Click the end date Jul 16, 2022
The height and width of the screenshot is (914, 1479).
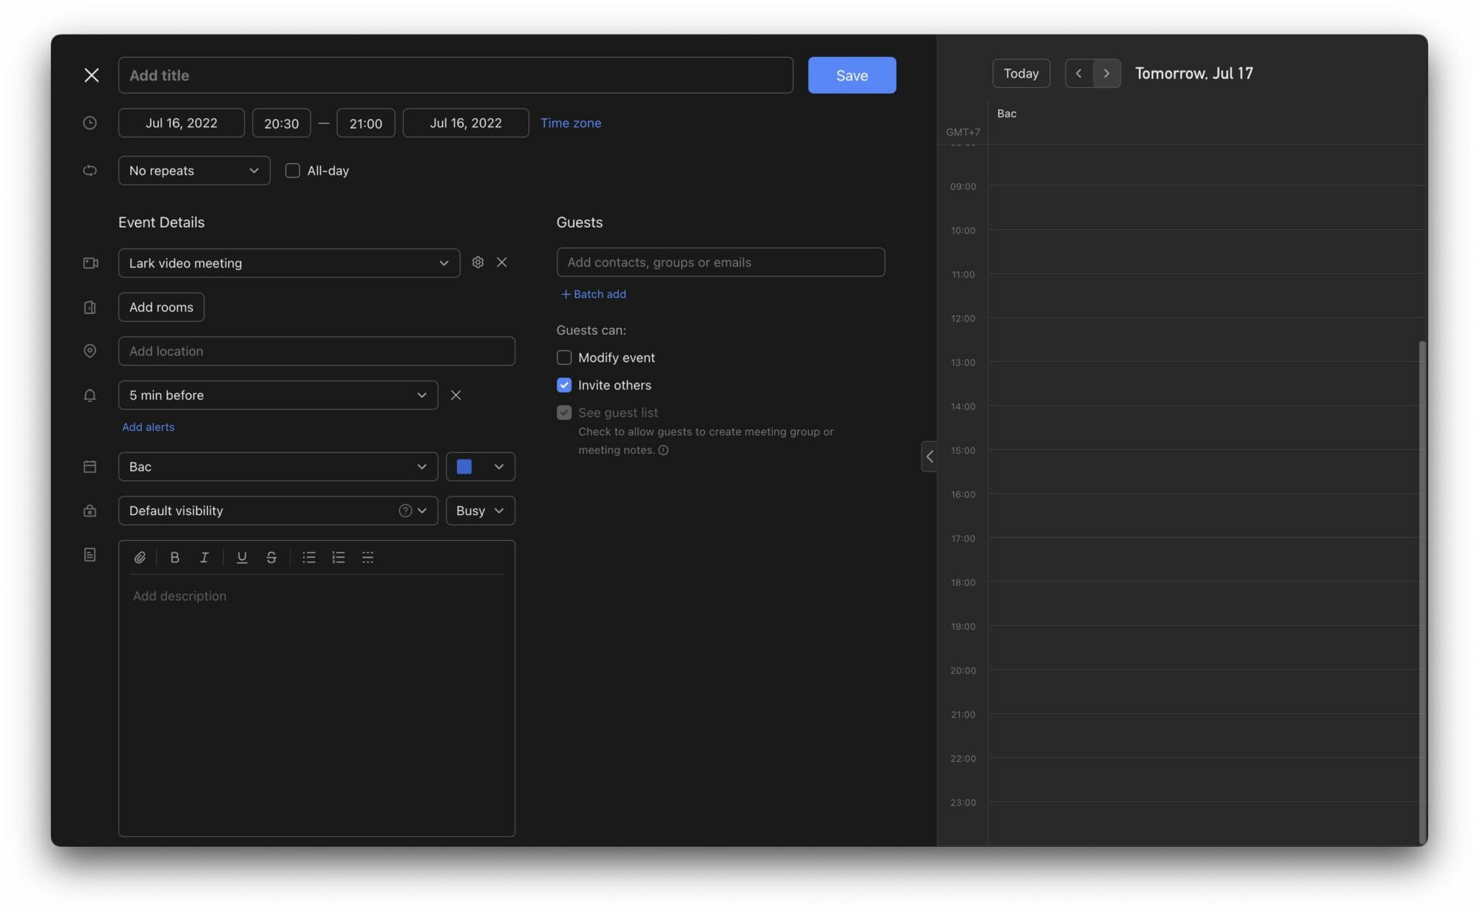pyautogui.click(x=466, y=123)
